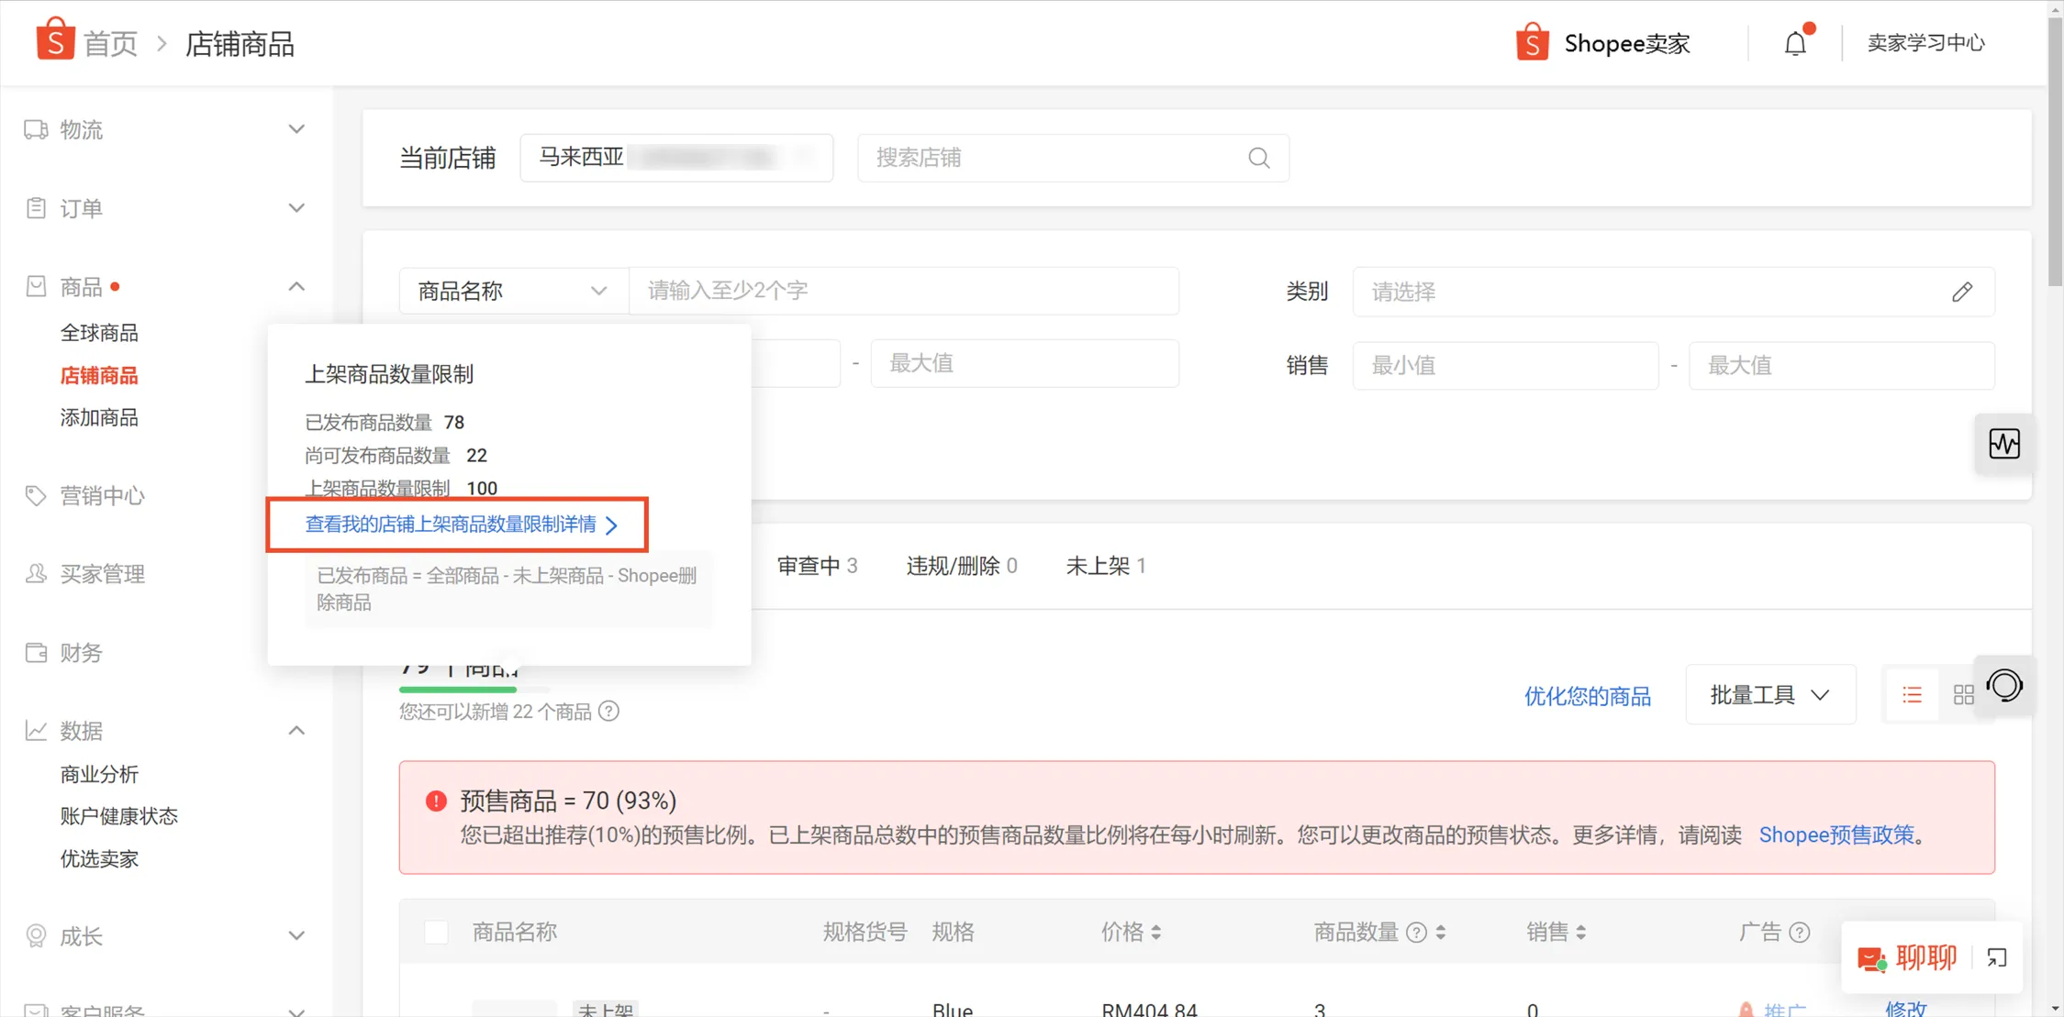Screen dimensions: 2064x1017
Task: Collapse the 商品 sidebar section
Action: pos(296,285)
